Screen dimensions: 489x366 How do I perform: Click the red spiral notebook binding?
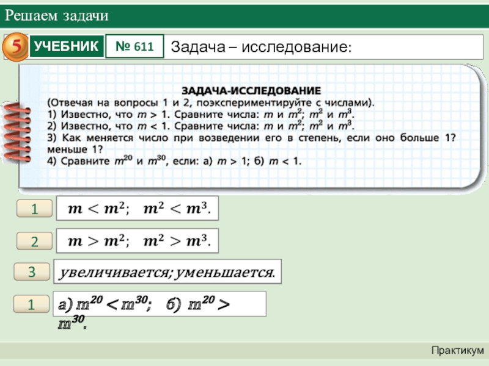pos(18,132)
